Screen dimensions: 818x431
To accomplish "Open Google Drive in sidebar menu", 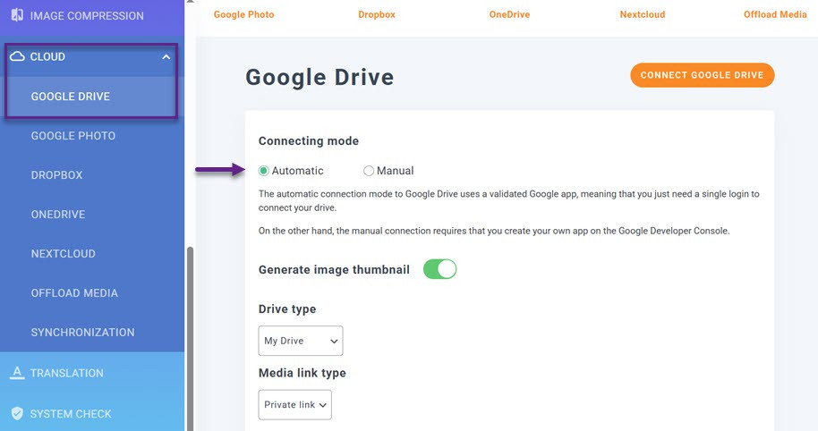I will click(71, 97).
